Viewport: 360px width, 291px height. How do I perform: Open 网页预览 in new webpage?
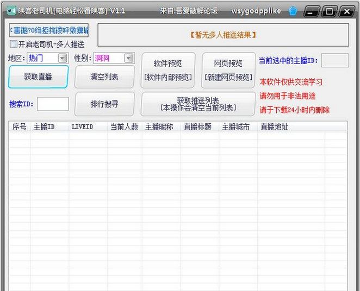pyautogui.click(x=228, y=71)
